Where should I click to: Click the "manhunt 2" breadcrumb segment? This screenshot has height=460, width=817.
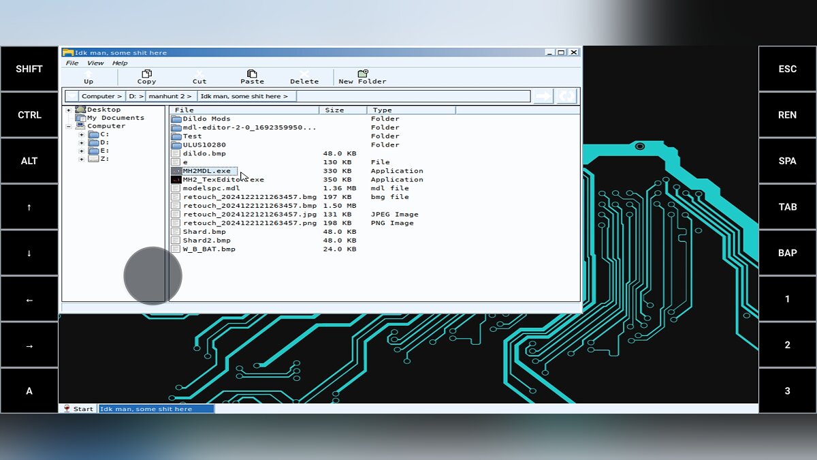click(x=170, y=97)
